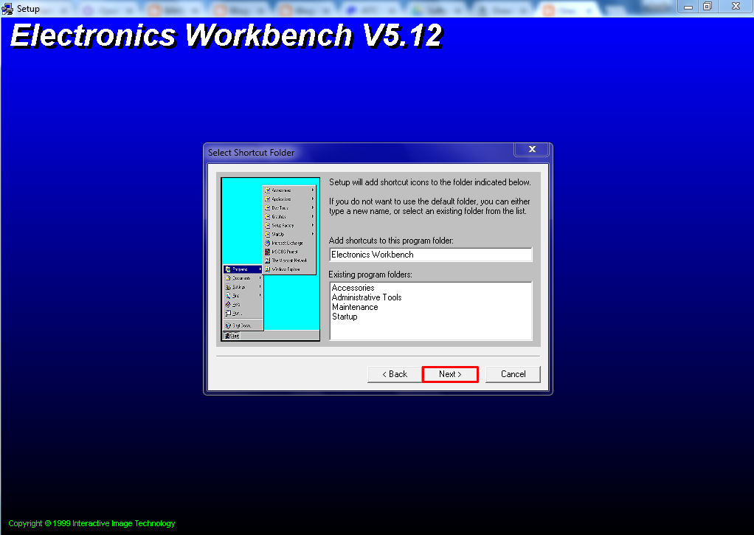
Task: Select Administrative Tools folder in the list
Action: click(367, 297)
